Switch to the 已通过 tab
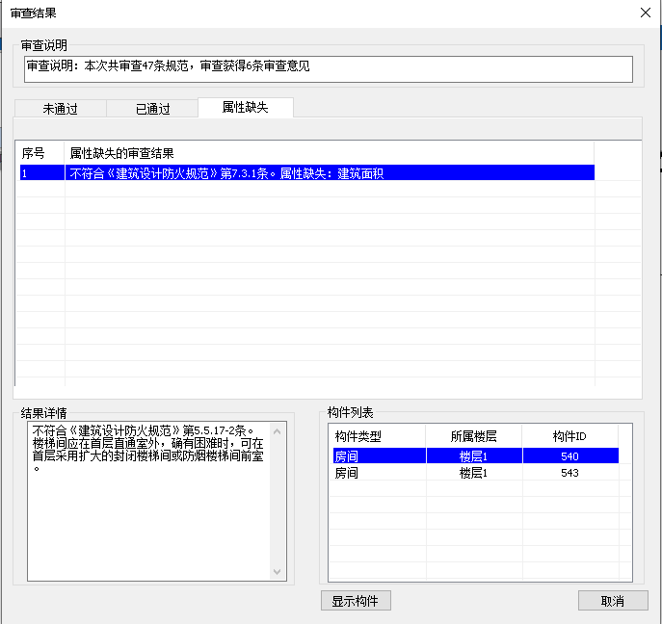 click(x=152, y=109)
